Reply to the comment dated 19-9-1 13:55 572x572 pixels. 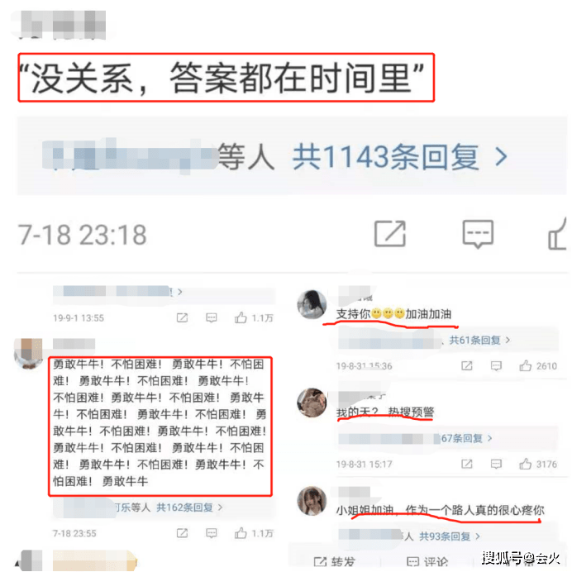pyautogui.click(x=212, y=317)
